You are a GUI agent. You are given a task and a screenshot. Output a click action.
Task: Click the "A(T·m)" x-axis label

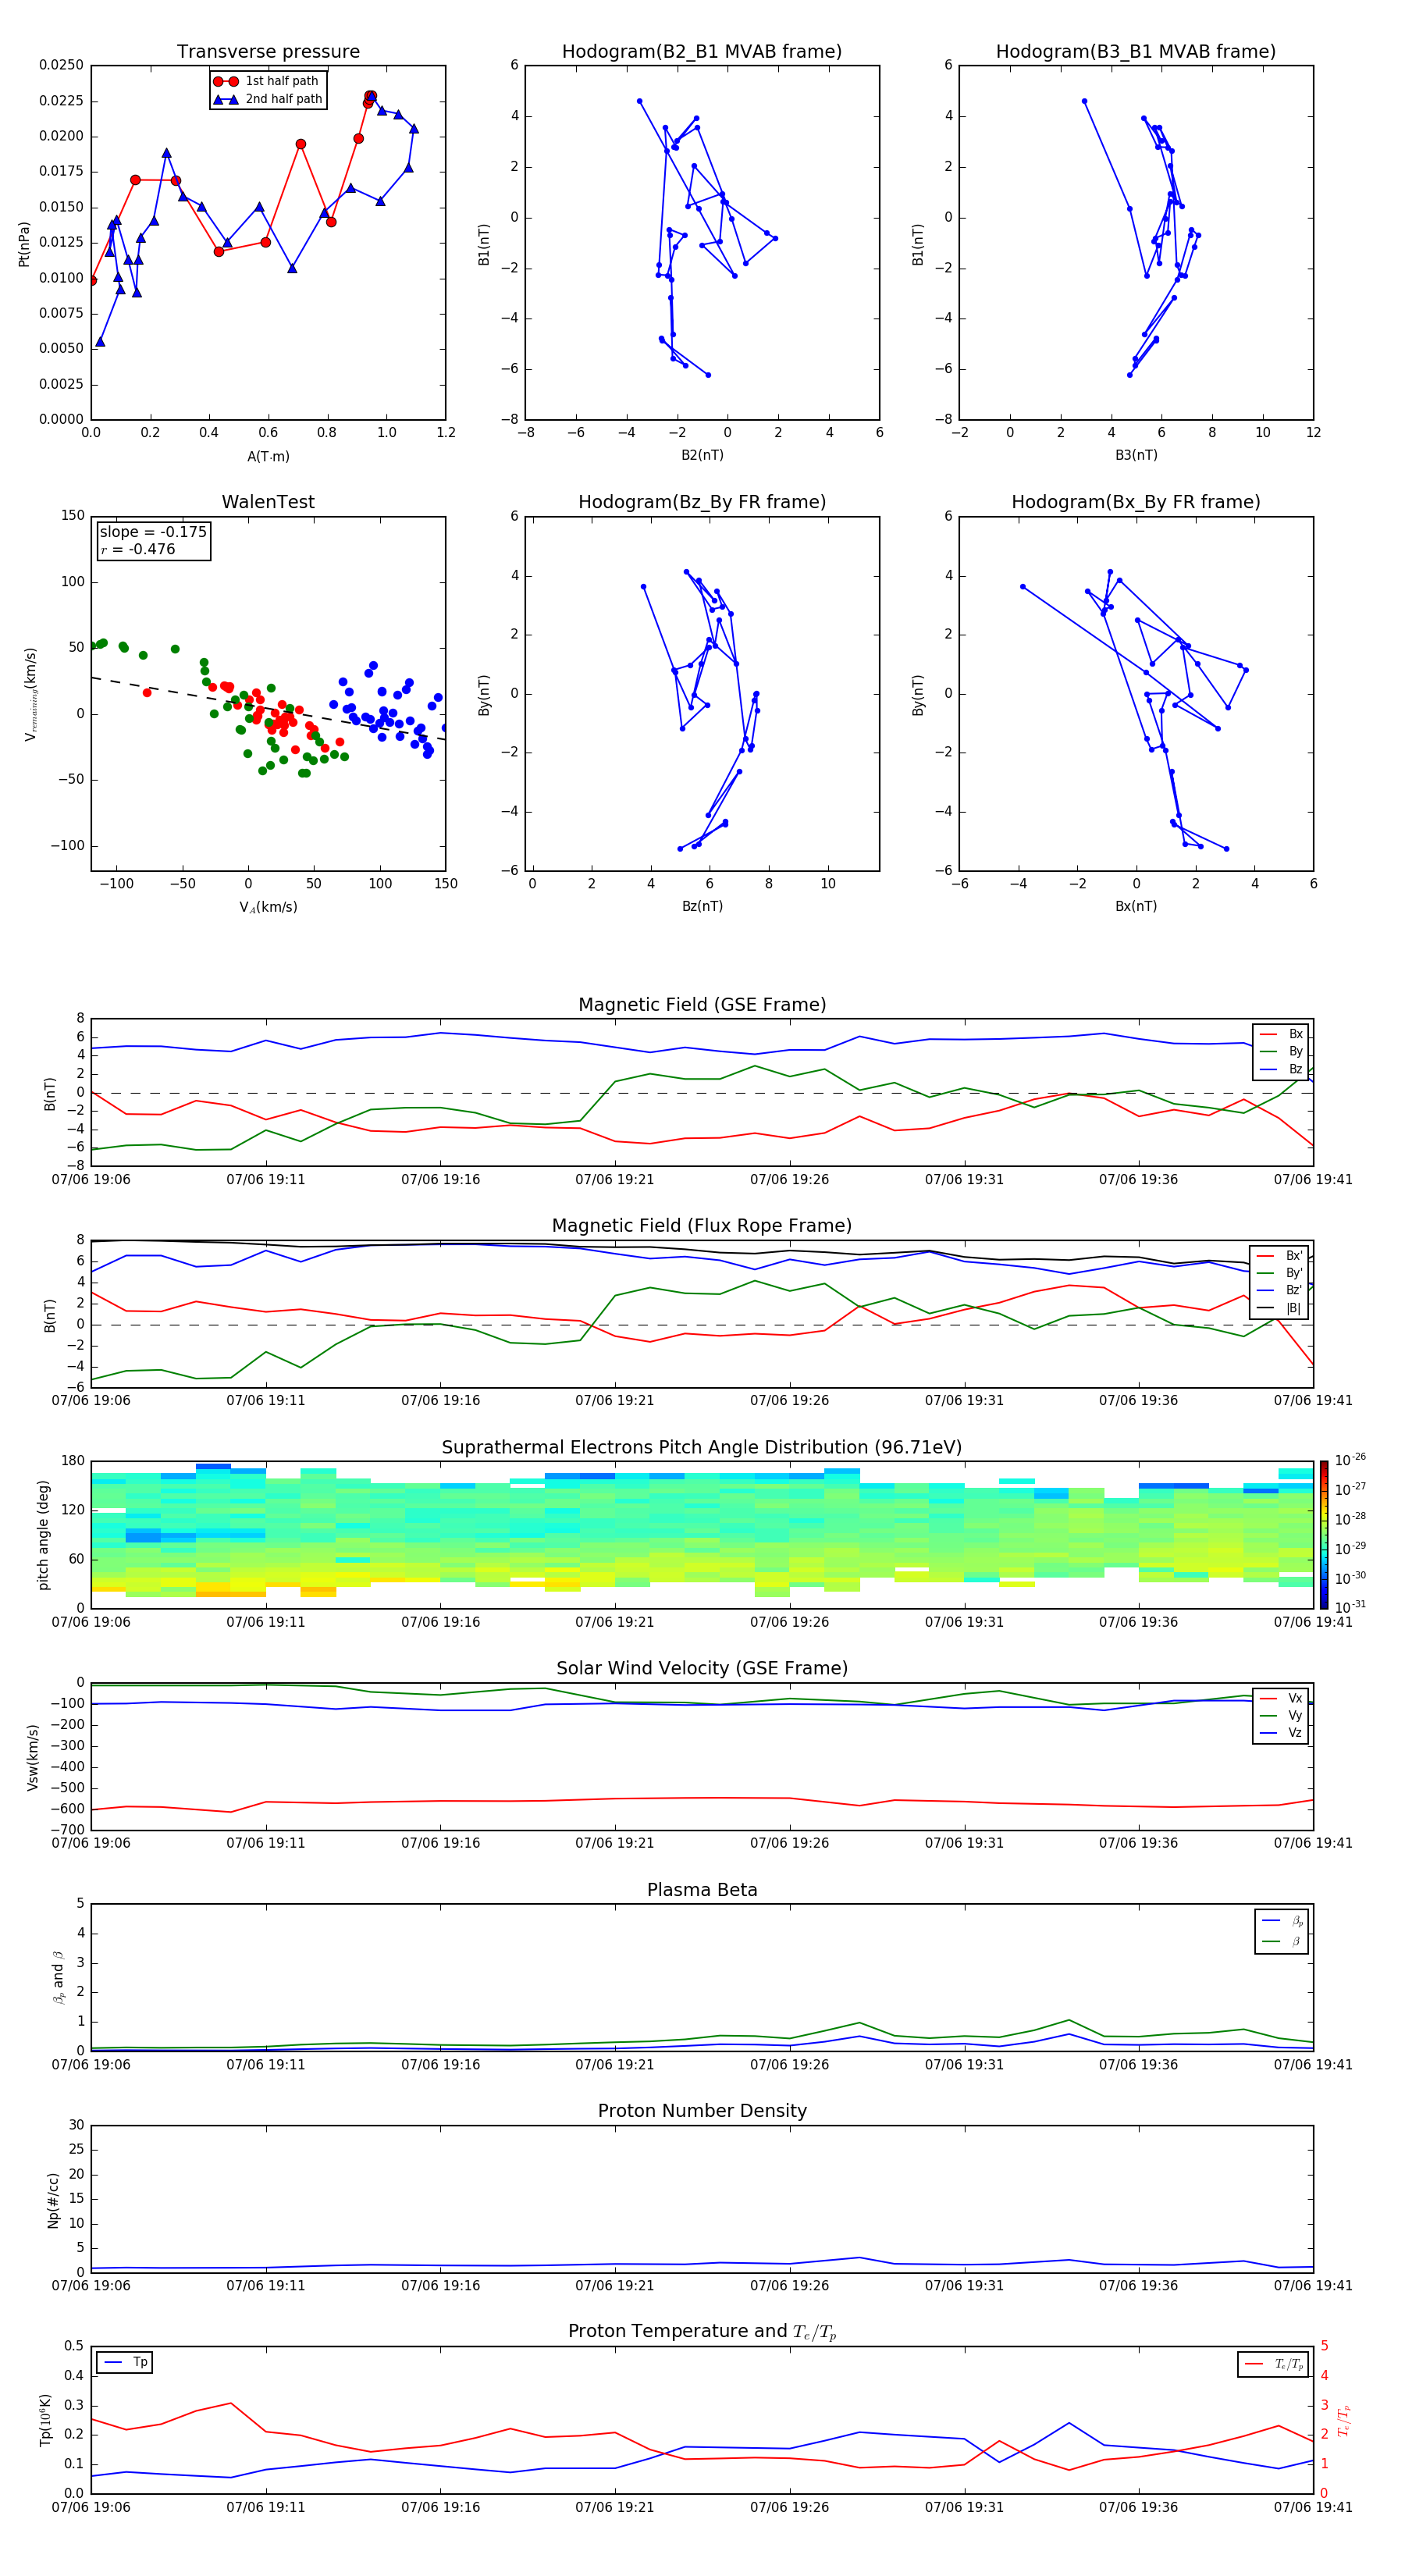click(x=268, y=457)
